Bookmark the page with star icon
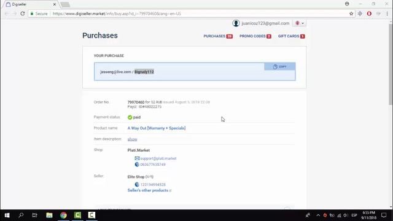 point(351,14)
